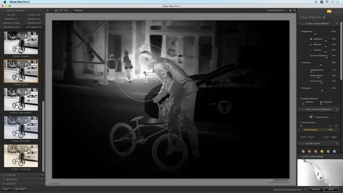Hide the left panel with toolbar toggle
343x193 pixels.
pos(48,11)
